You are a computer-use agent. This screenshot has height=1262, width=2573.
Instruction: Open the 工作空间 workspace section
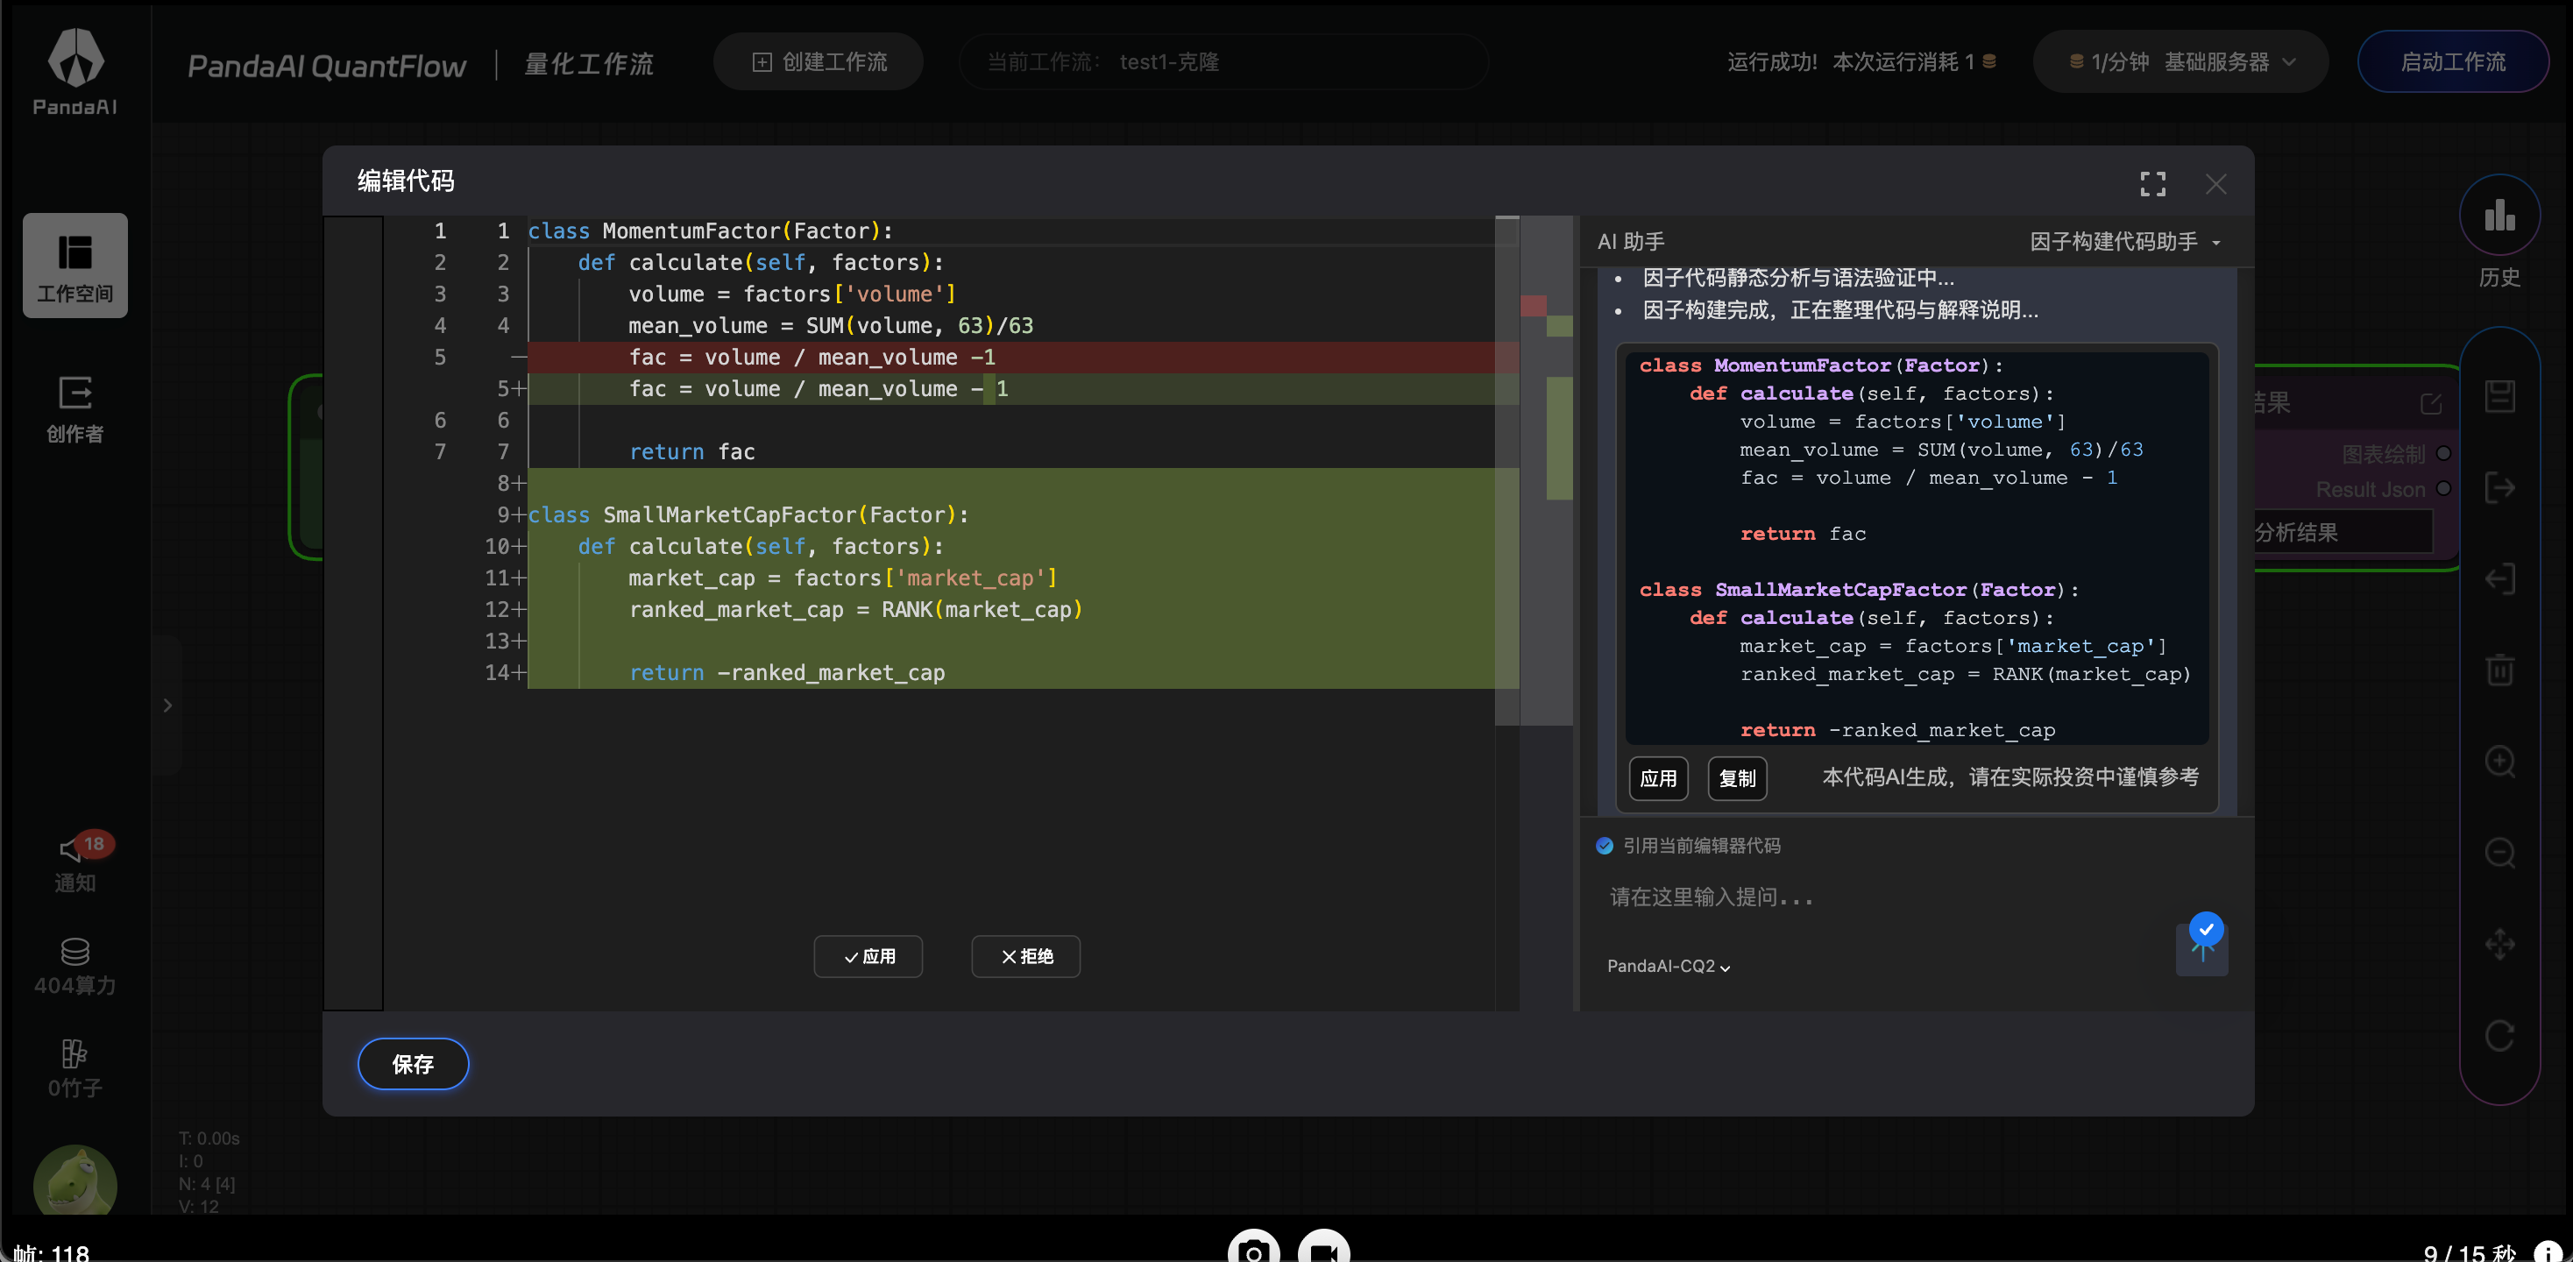[74, 266]
